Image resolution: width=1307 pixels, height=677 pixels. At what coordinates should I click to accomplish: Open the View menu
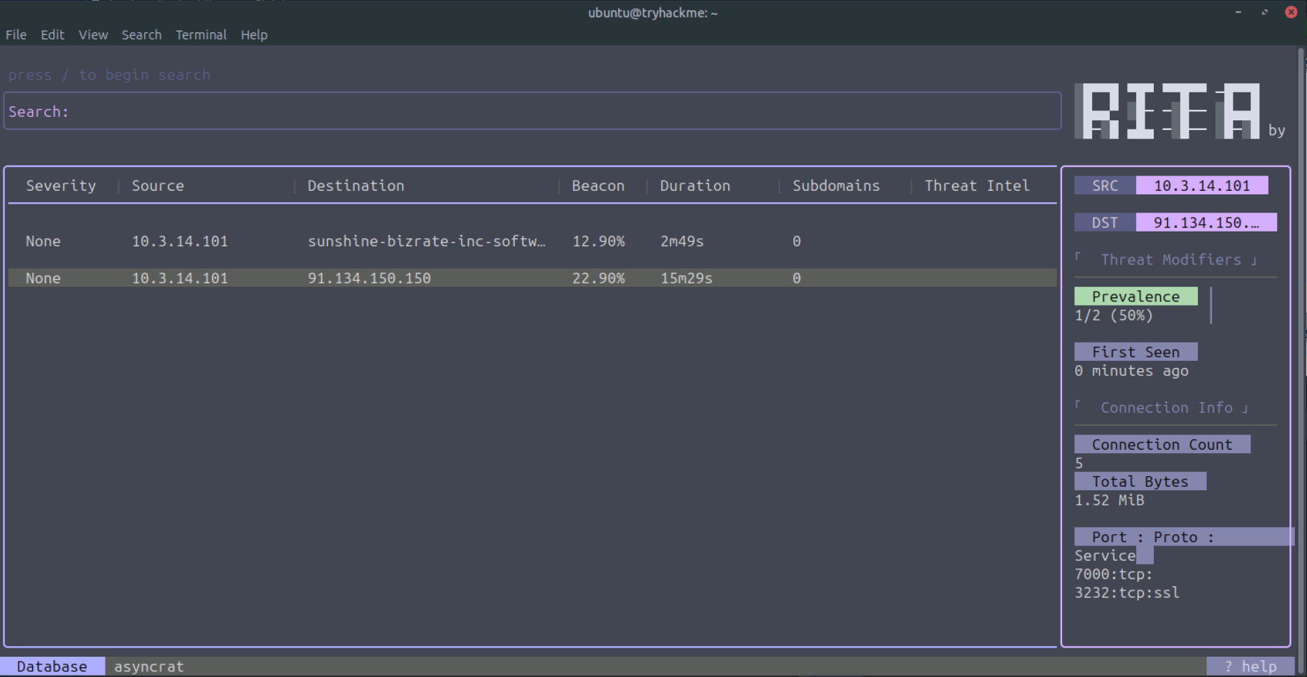click(93, 35)
